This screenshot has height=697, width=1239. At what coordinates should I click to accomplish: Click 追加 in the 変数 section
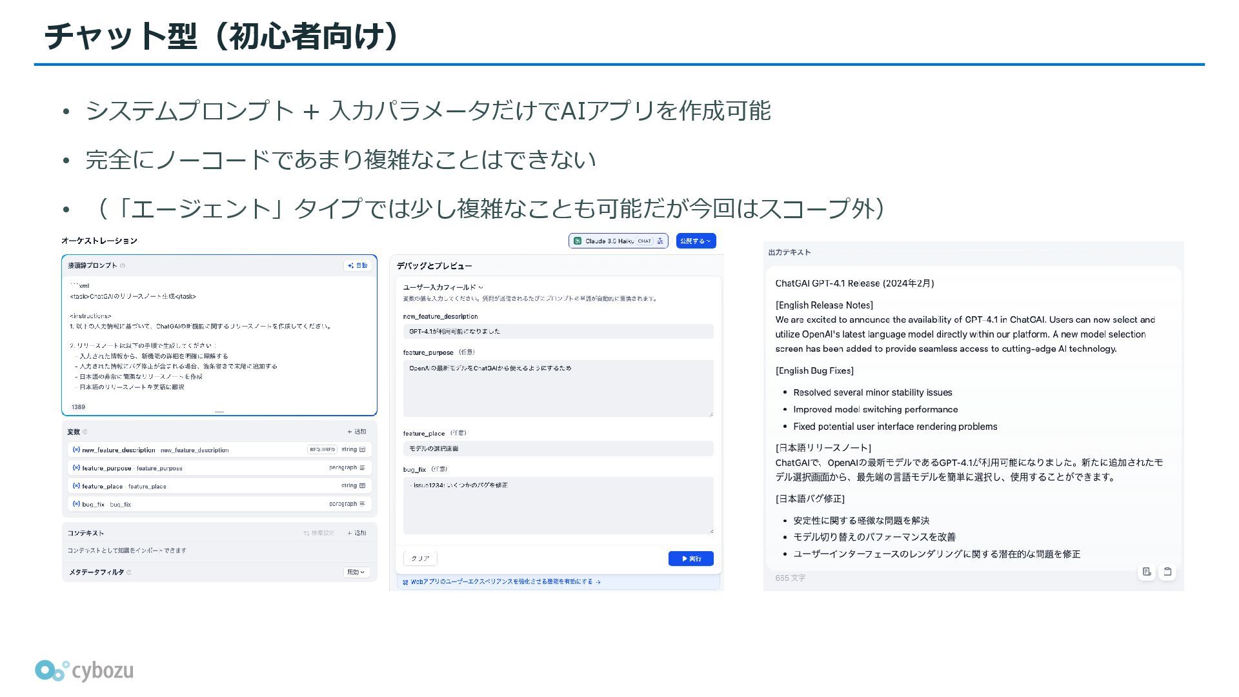point(357,432)
